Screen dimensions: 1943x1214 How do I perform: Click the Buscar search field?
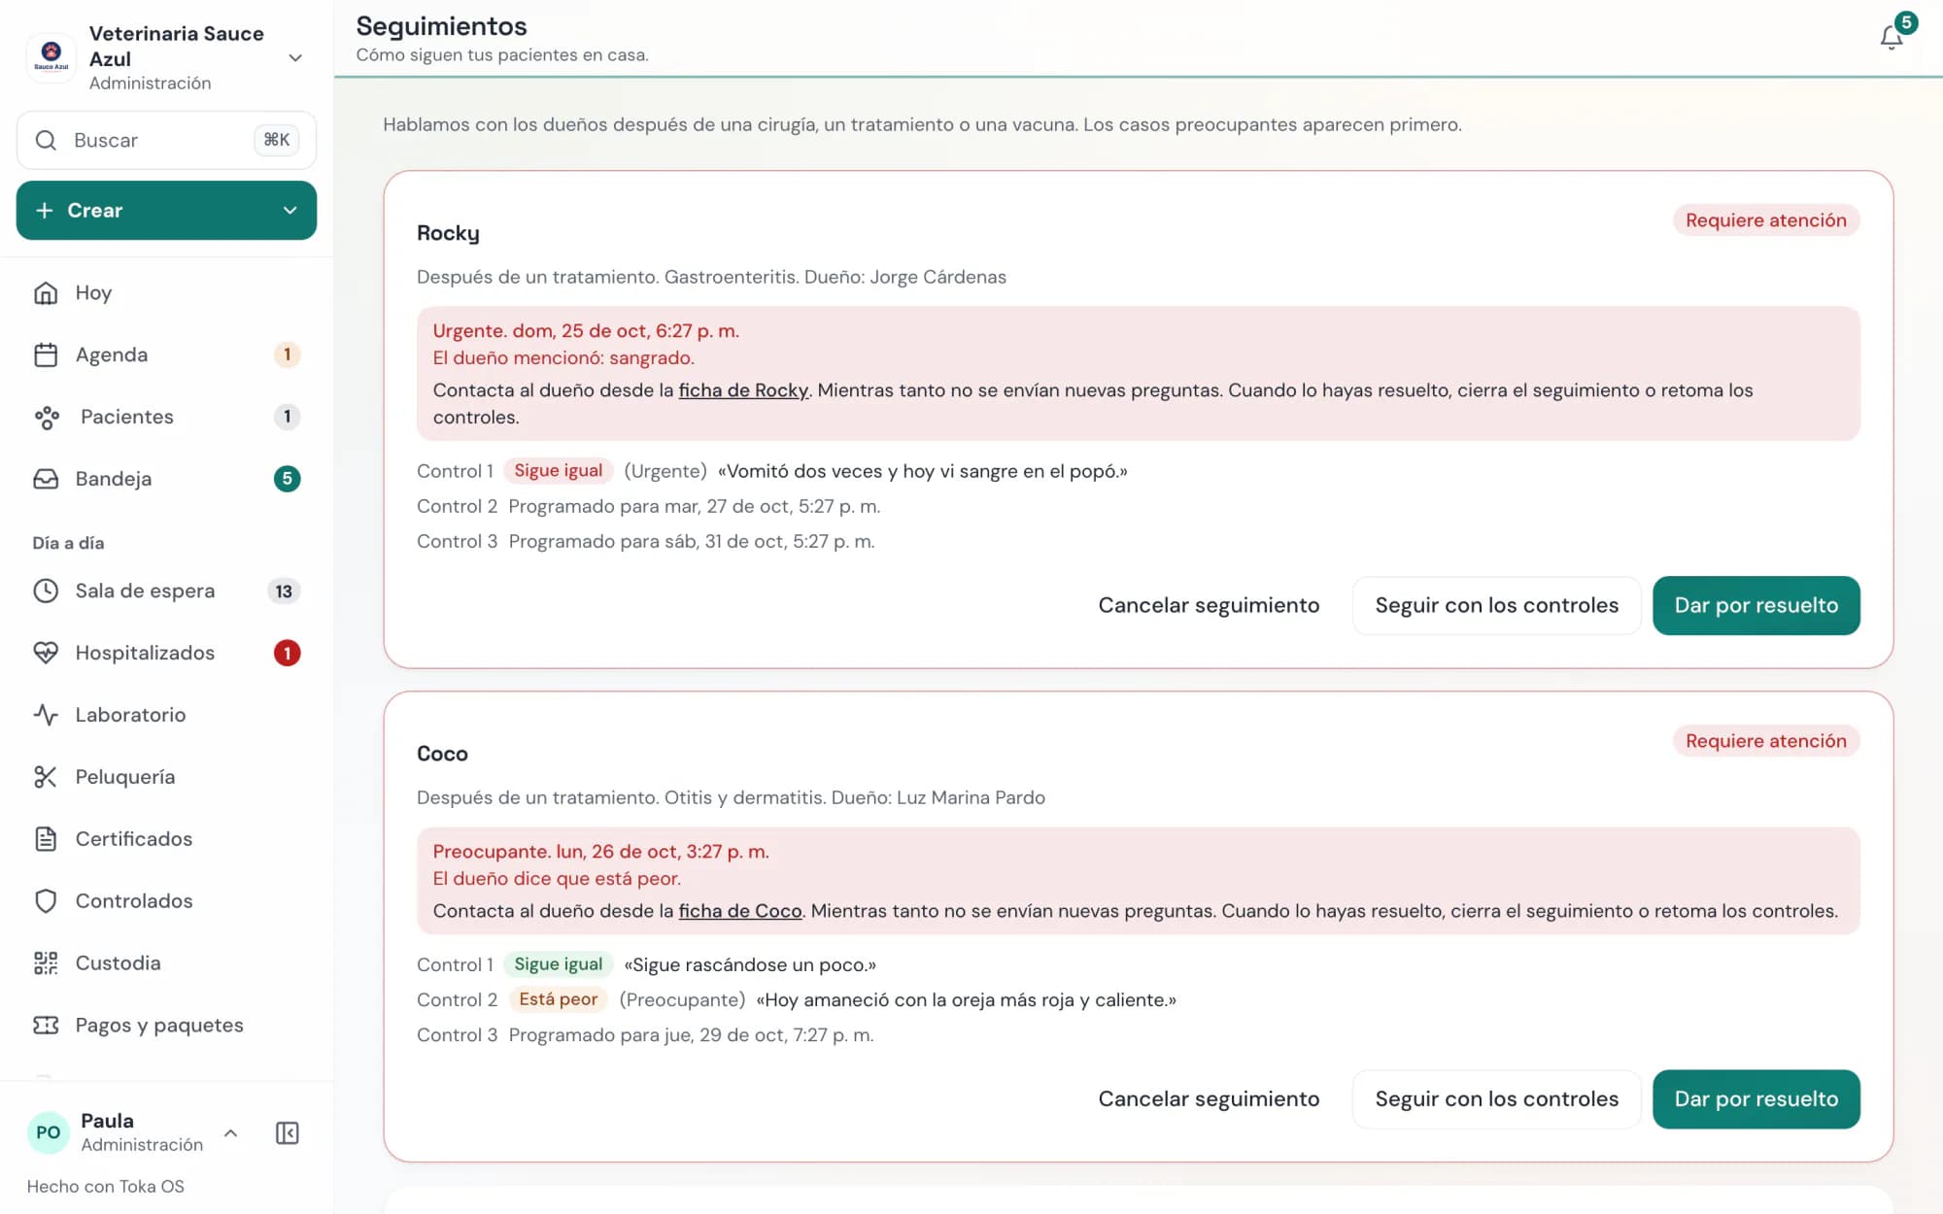click(x=166, y=141)
